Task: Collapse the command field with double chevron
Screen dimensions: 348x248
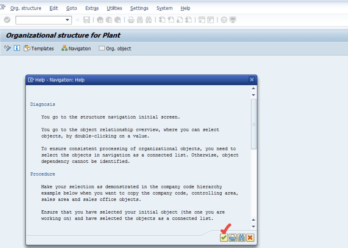Action: click(78, 20)
